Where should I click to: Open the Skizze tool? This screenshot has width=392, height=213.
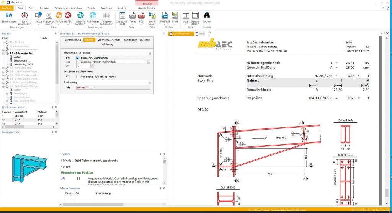tap(39, 18)
